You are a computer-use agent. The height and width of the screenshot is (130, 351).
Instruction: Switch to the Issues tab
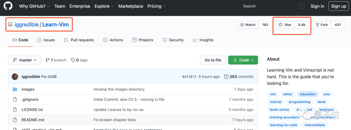pyautogui.click(x=46, y=40)
